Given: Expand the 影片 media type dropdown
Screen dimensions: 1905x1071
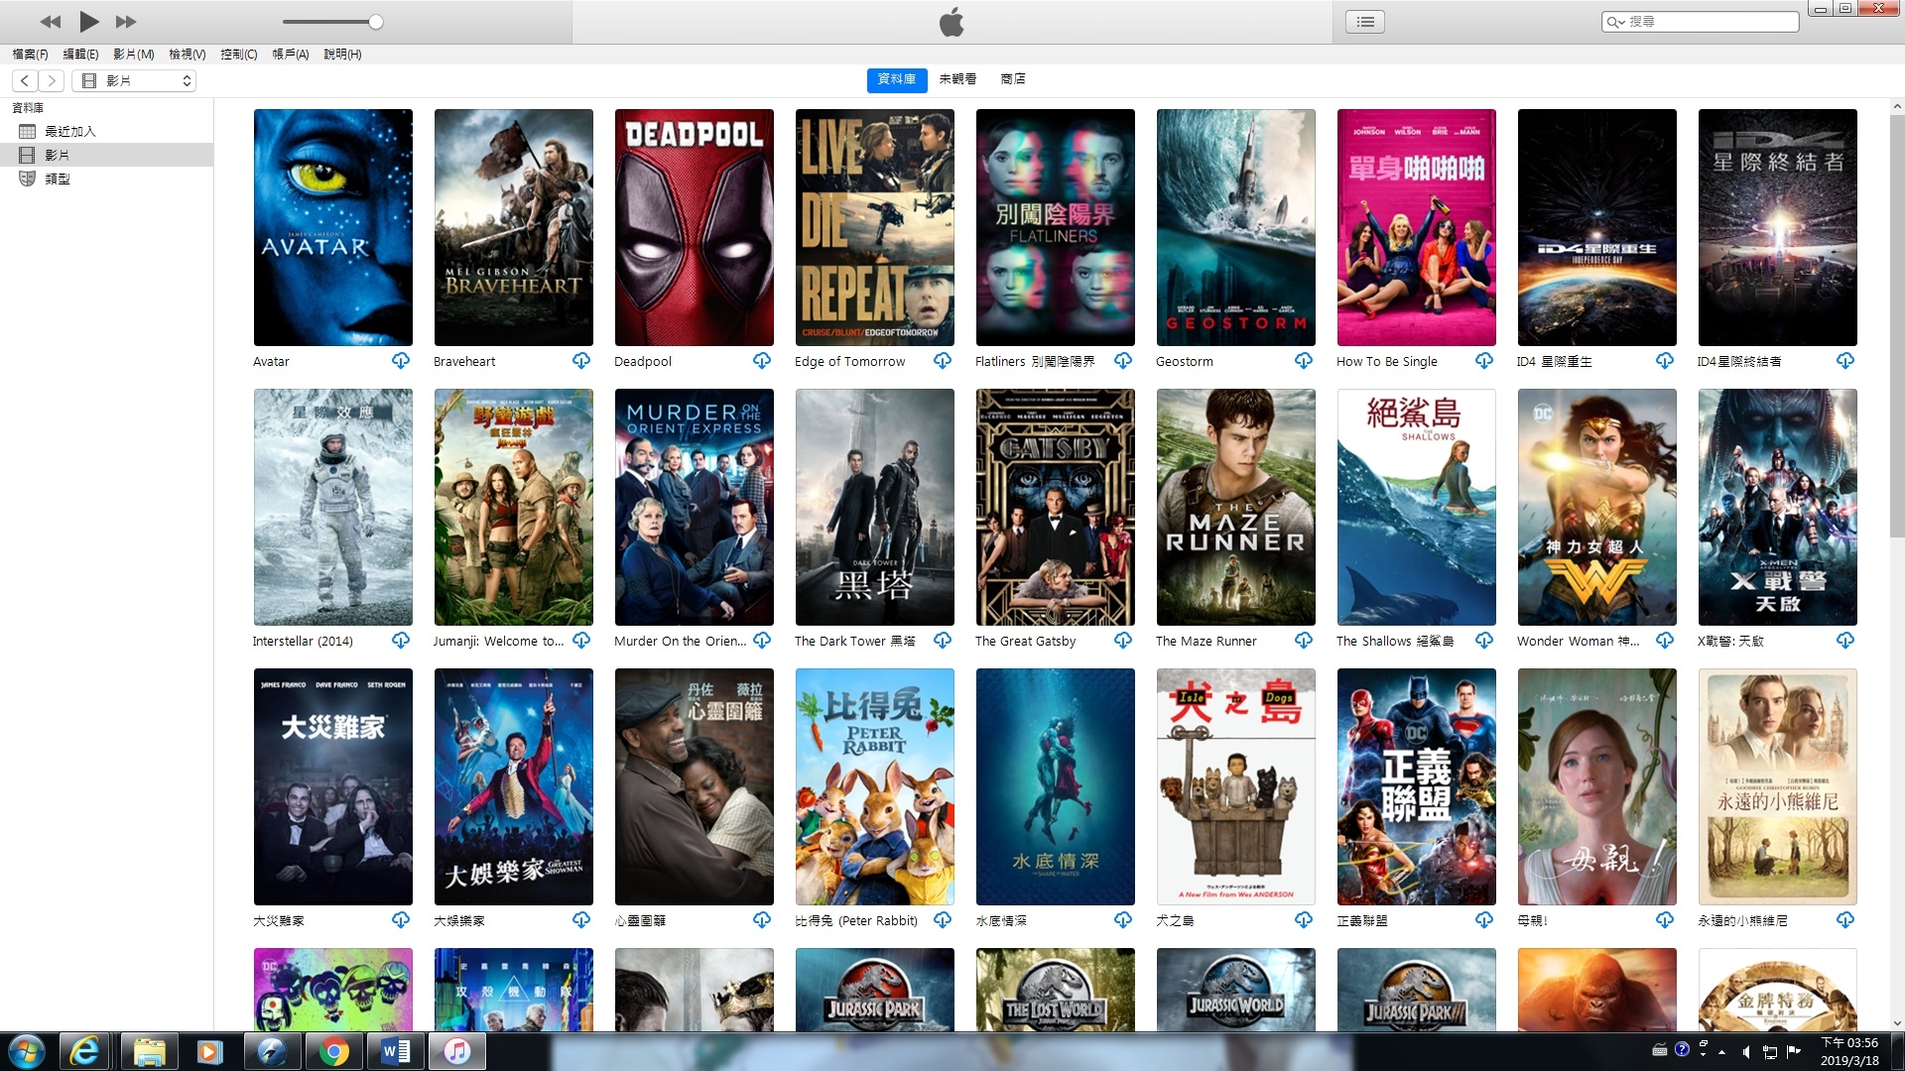Looking at the screenshot, I should [134, 81].
